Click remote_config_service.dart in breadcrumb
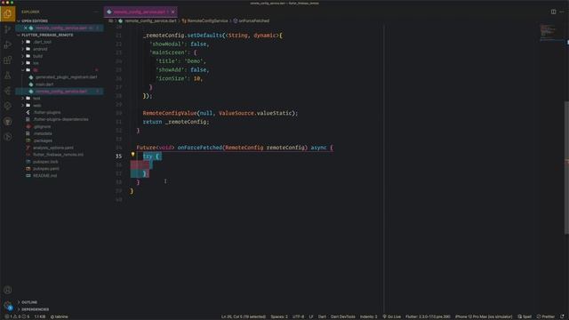 [x=150, y=21]
